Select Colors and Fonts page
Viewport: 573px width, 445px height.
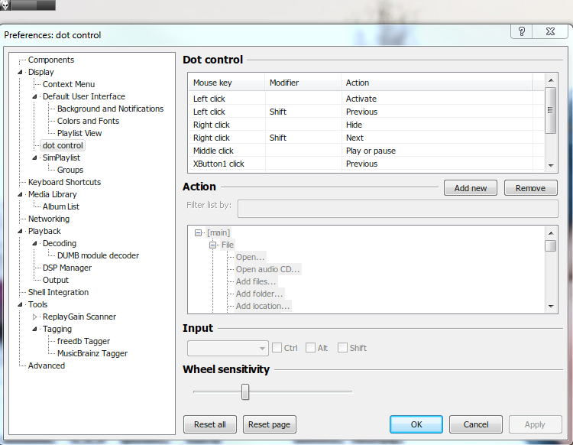[x=88, y=121]
